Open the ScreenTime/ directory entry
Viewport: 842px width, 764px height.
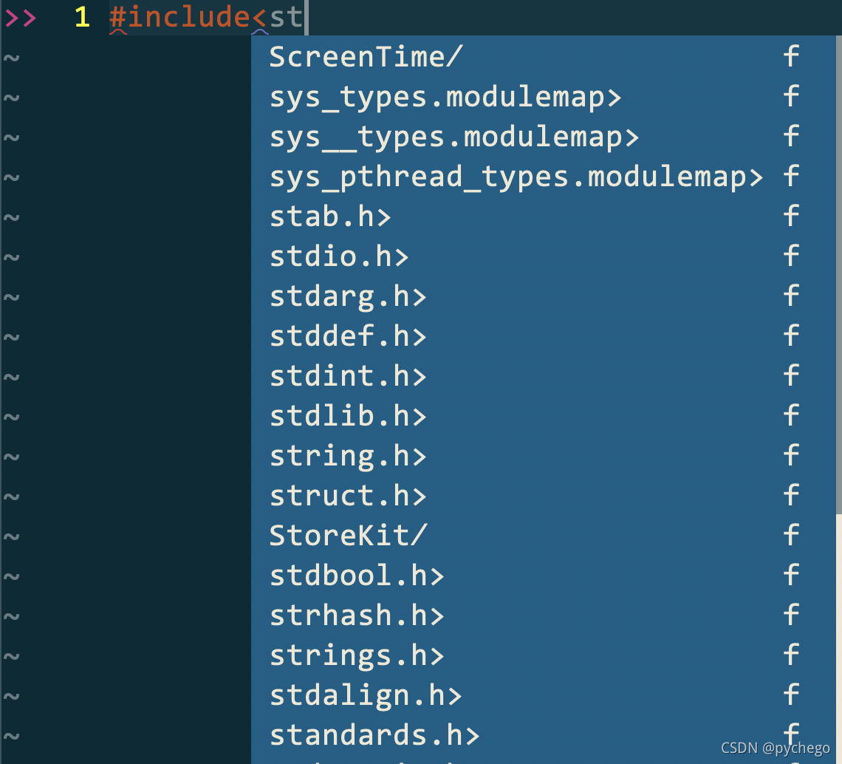tap(366, 56)
